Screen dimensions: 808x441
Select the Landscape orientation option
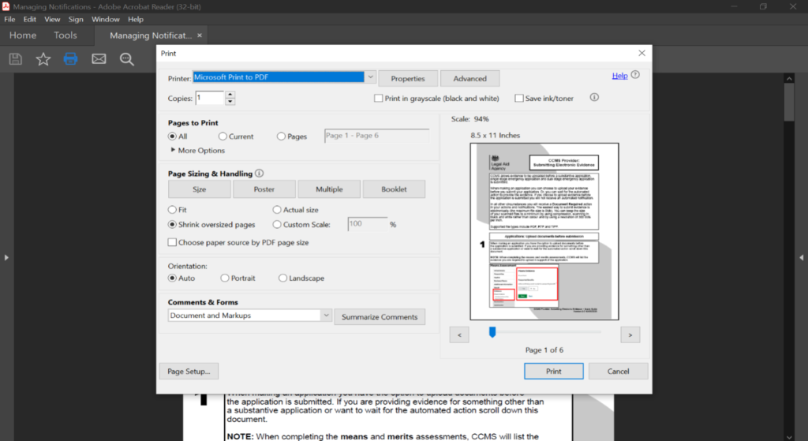point(283,278)
